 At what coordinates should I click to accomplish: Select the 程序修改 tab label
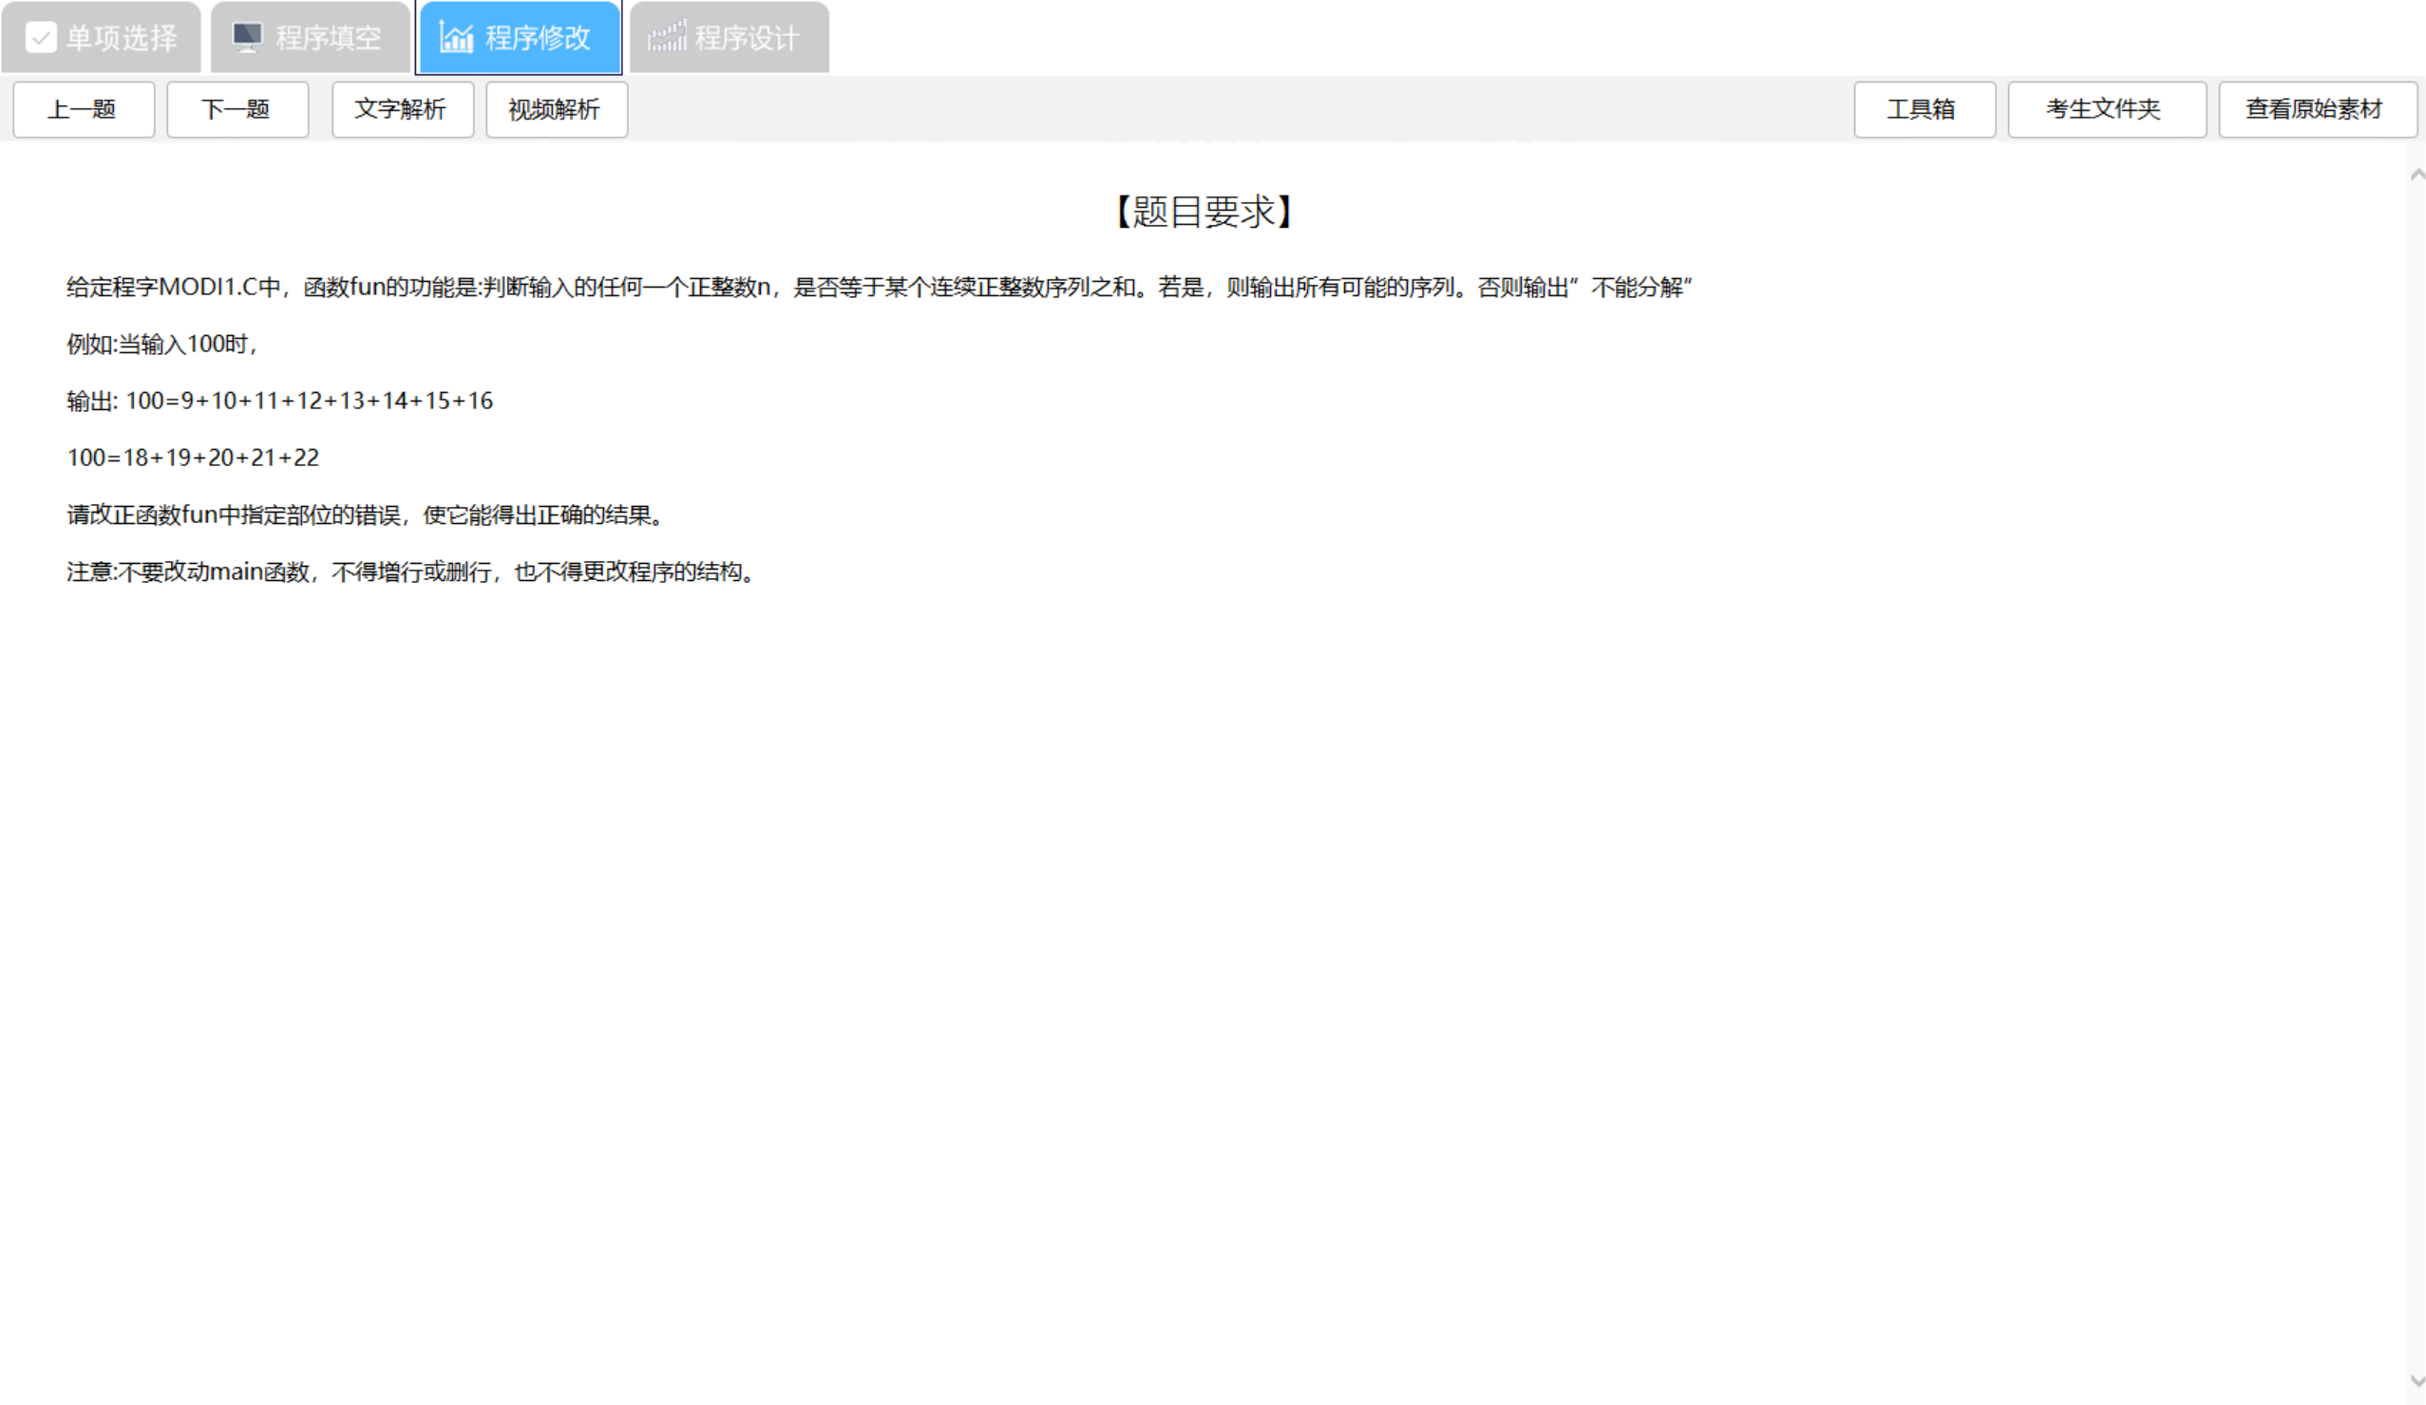pos(538,38)
